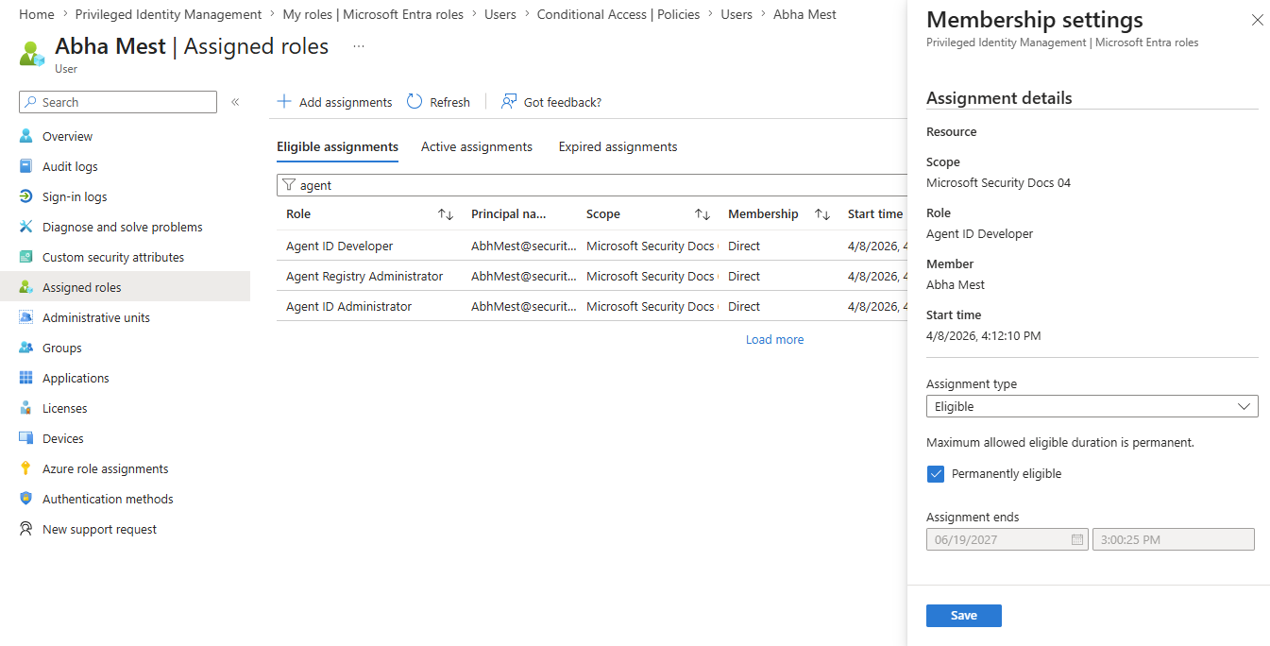Viewport: 1270px width, 646px height.
Task: Click the Got feedback? text
Action: click(563, 102)
